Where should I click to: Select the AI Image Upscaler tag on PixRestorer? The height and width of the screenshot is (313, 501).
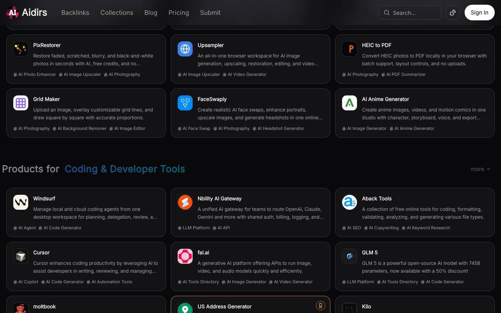(x=80, y=74)
